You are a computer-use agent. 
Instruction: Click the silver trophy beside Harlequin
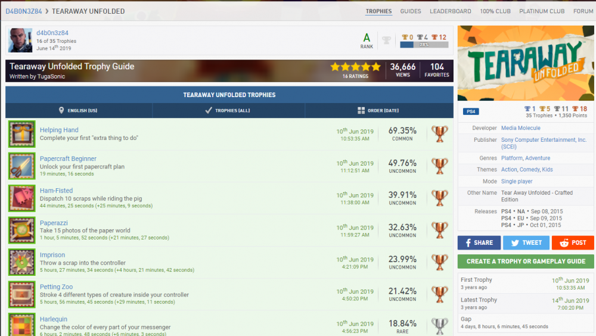(440, 326)
